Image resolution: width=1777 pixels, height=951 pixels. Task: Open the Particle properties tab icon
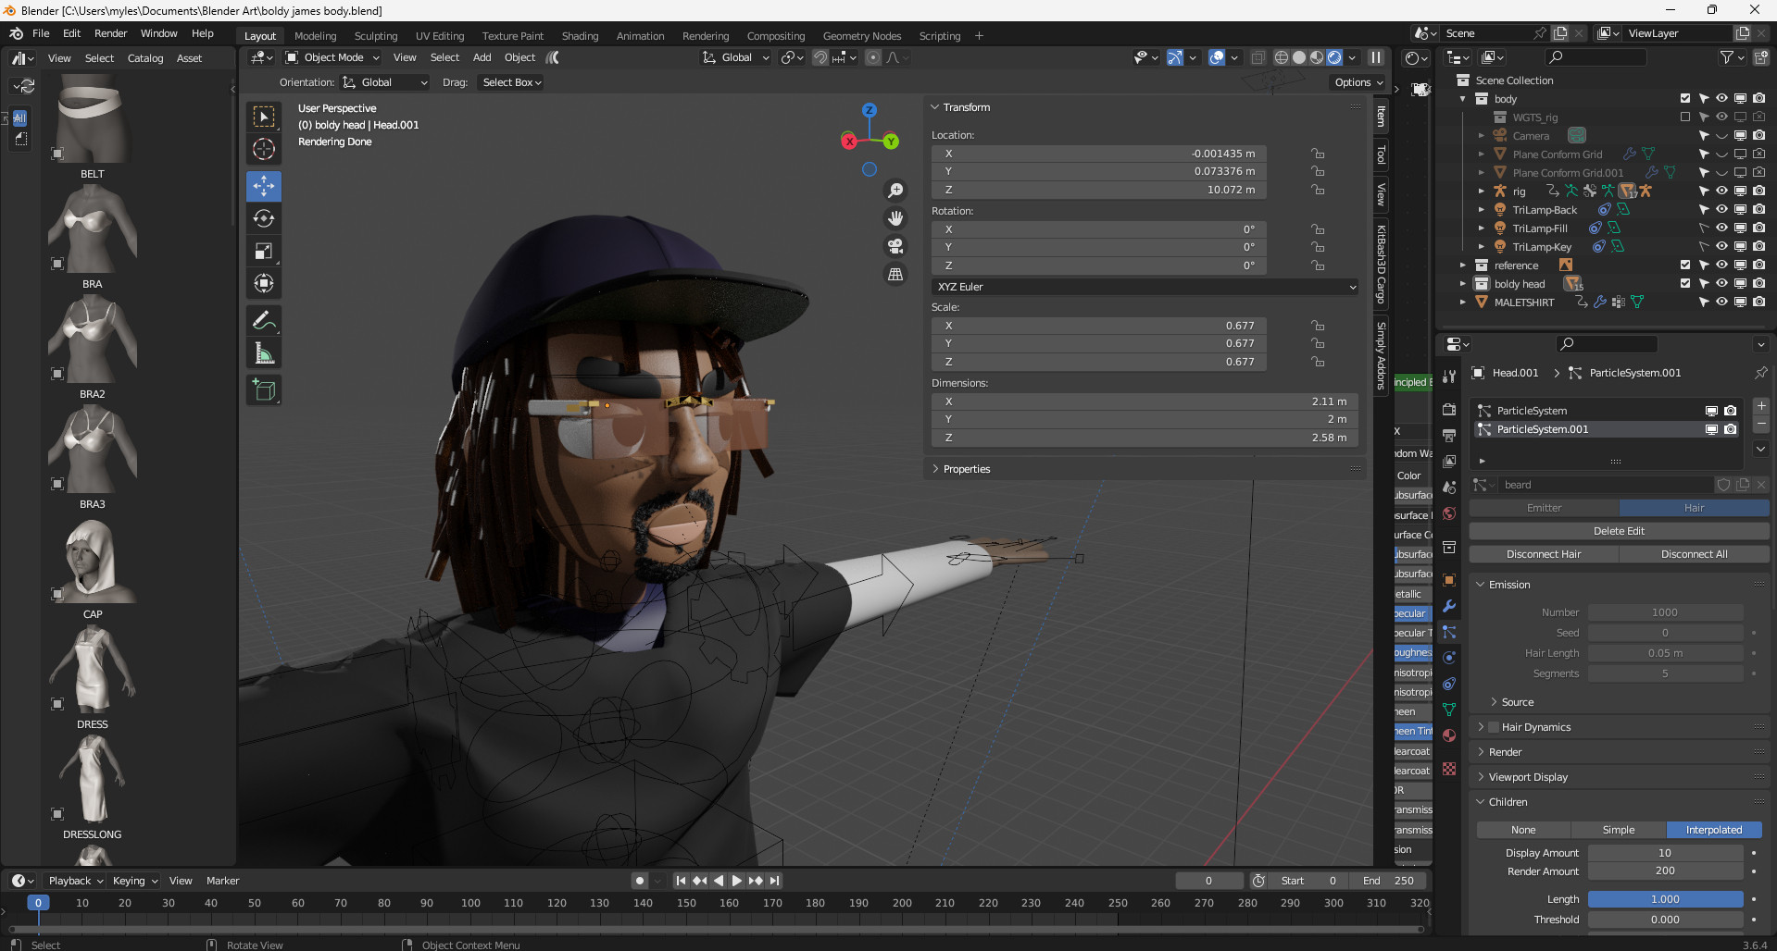1449,632
